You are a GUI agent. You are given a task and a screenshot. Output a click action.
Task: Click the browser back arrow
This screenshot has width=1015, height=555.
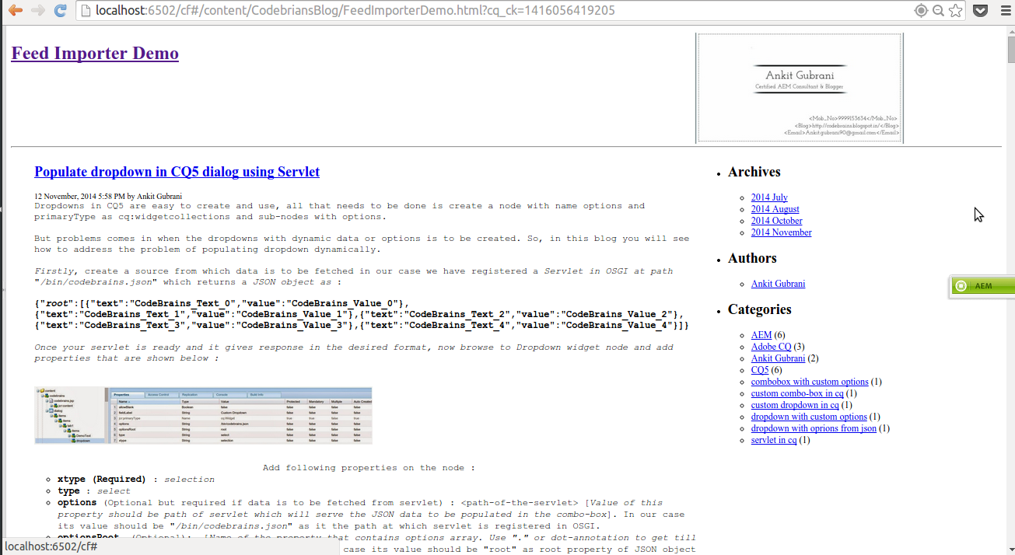[x=15, y=10]
